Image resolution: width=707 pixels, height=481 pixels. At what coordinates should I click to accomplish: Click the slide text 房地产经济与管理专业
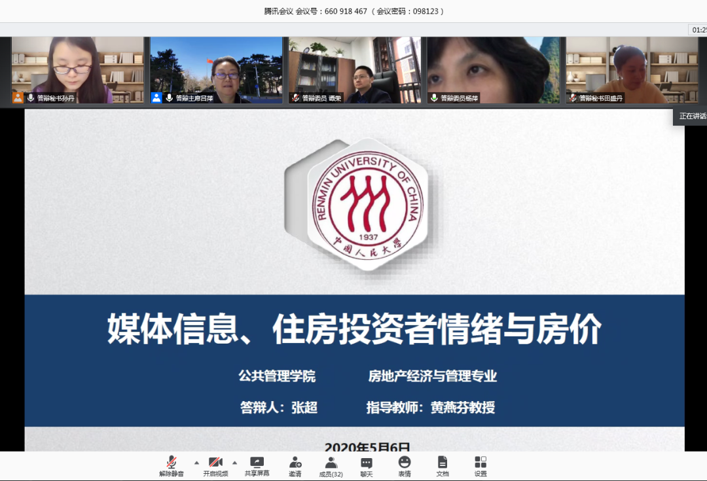(433, 376)
